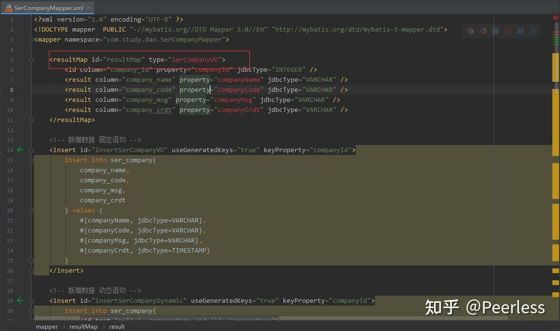Click the fold marker at first closing insert tag
This screenshot has height=331, width=560.
[x=31, y=271]
